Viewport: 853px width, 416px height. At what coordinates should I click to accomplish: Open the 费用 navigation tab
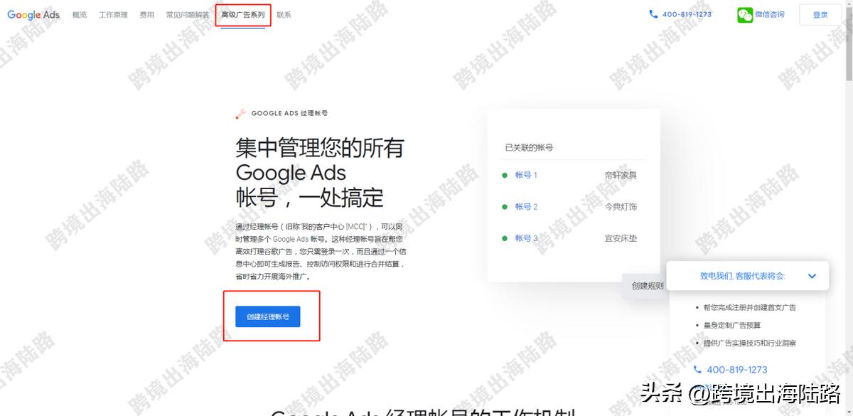tap(146, 14)
